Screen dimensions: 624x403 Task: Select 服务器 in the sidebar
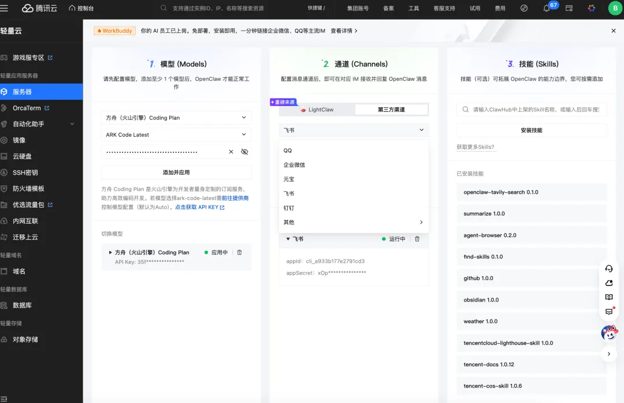pyautogui.click(x=42, y=92)
